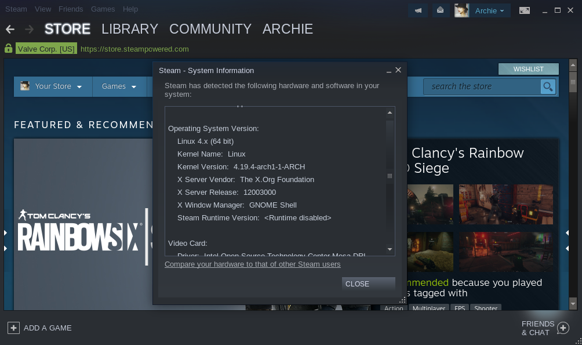
Task: Switch to the LIBRARY tab
Action: pos(129,29)
